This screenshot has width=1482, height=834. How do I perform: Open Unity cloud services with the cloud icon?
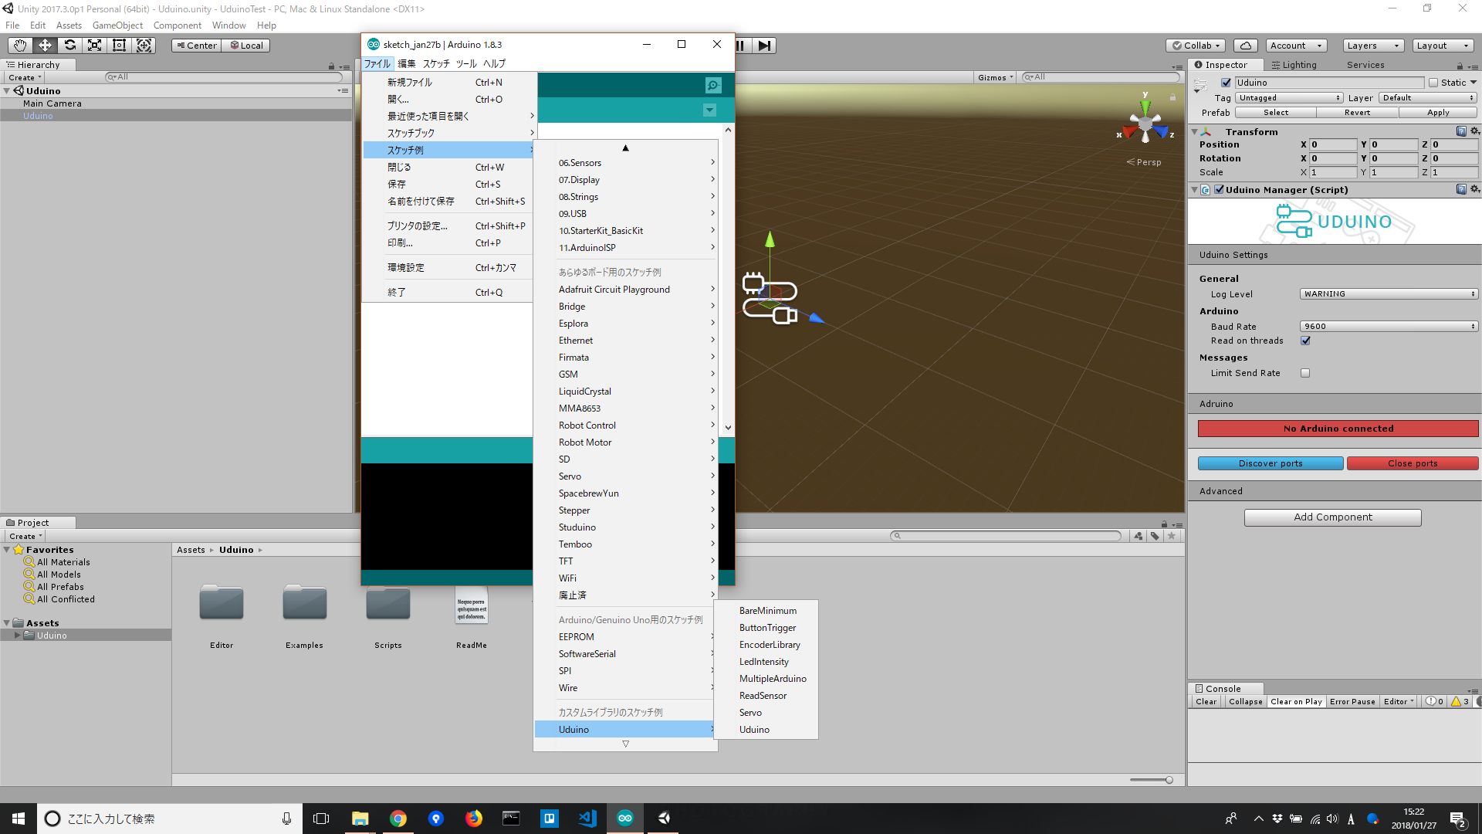(1245, 45)
